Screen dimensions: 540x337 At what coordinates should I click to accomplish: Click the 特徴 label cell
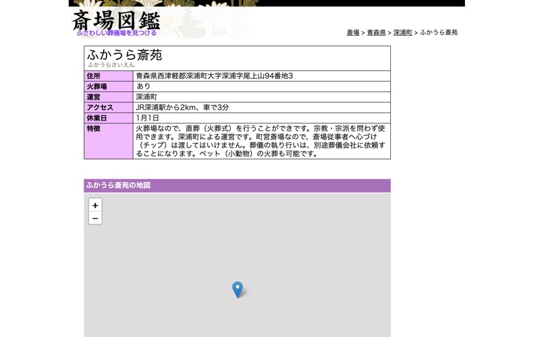tap(109, 141)
